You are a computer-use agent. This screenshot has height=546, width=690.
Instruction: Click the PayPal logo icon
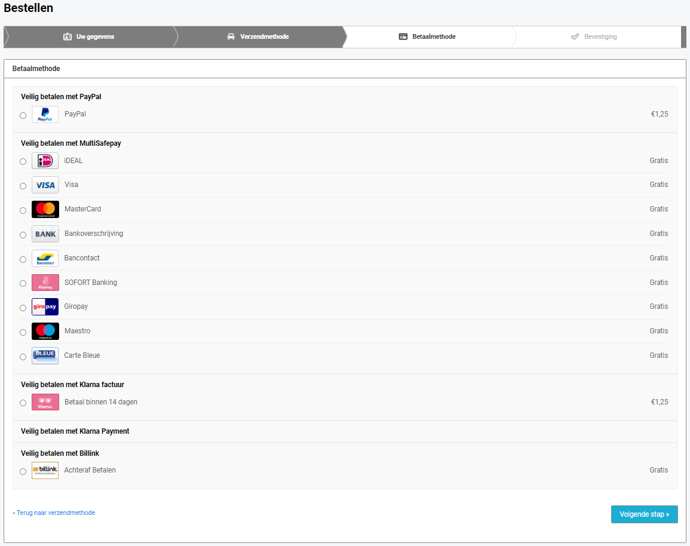click(x=45, y=115)
